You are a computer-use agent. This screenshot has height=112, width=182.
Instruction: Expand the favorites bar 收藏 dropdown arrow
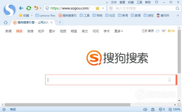coord(32,15)
